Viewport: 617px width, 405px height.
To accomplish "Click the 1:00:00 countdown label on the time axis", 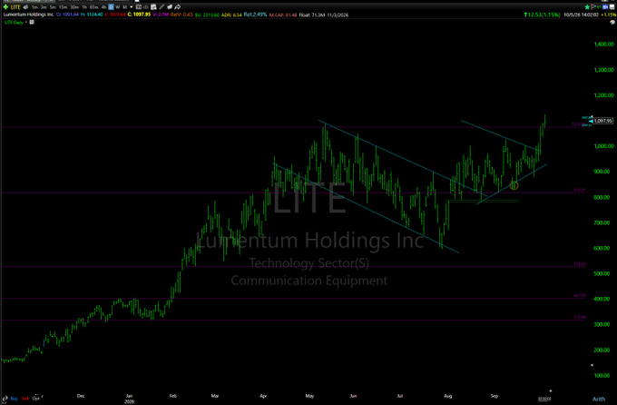I will pos(544,399).
